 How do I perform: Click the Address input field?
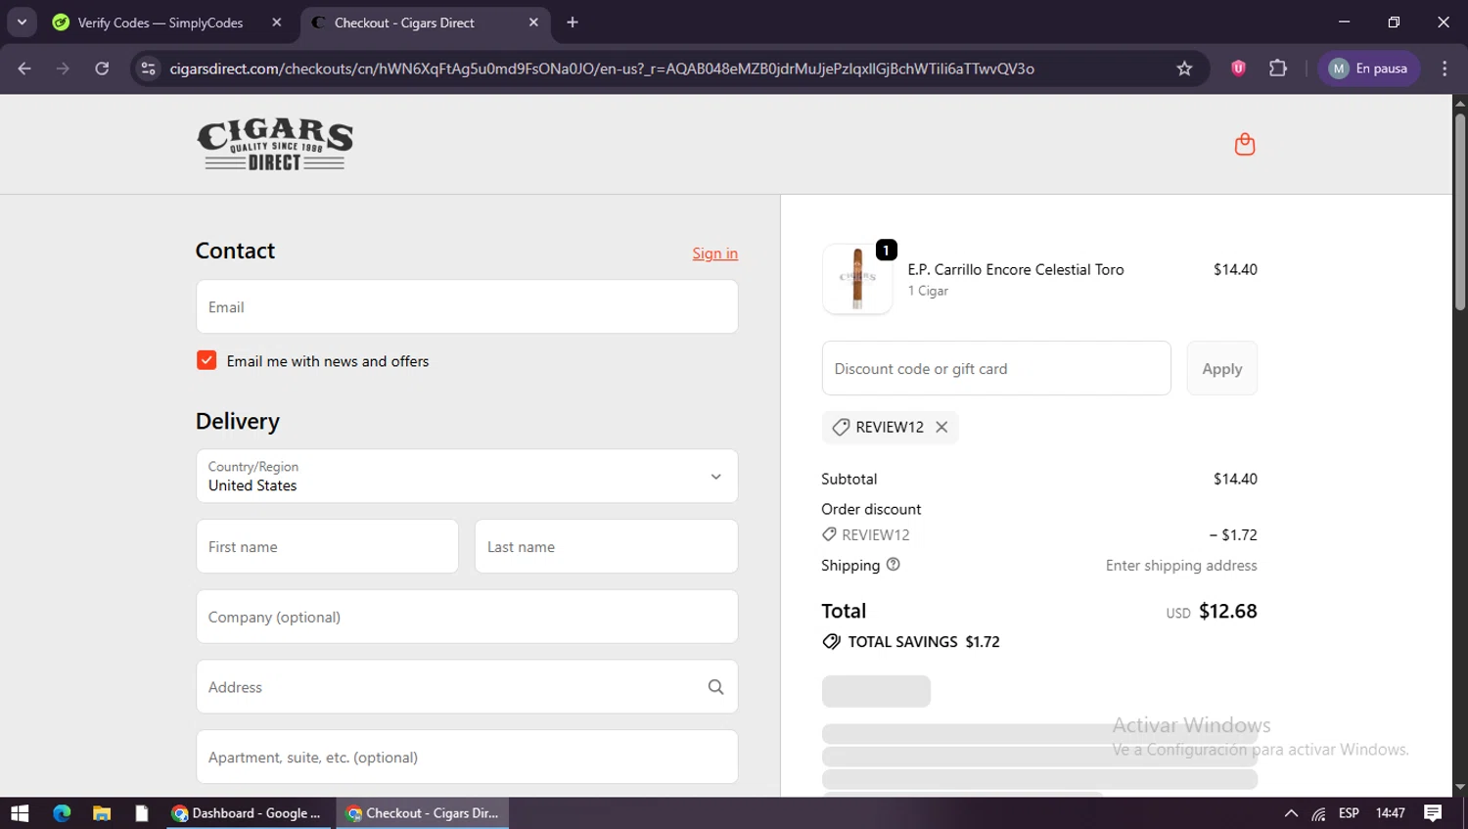point(467,687)
